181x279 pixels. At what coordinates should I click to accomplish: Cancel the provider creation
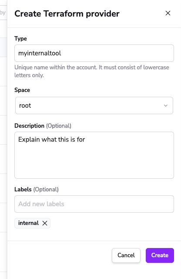(x=126, y=255)
